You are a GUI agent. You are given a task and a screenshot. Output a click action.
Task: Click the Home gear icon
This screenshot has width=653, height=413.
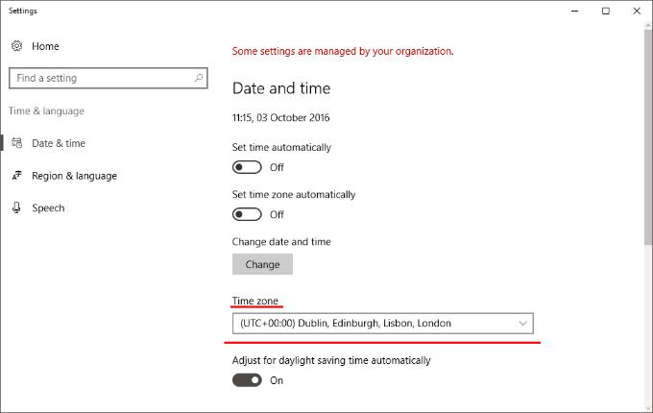pyautogui.click(x=16, y=46)
